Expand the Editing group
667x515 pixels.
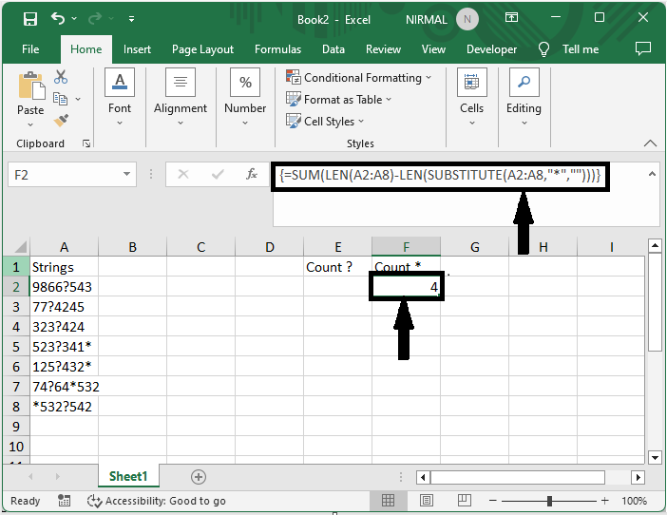(524, 97)
